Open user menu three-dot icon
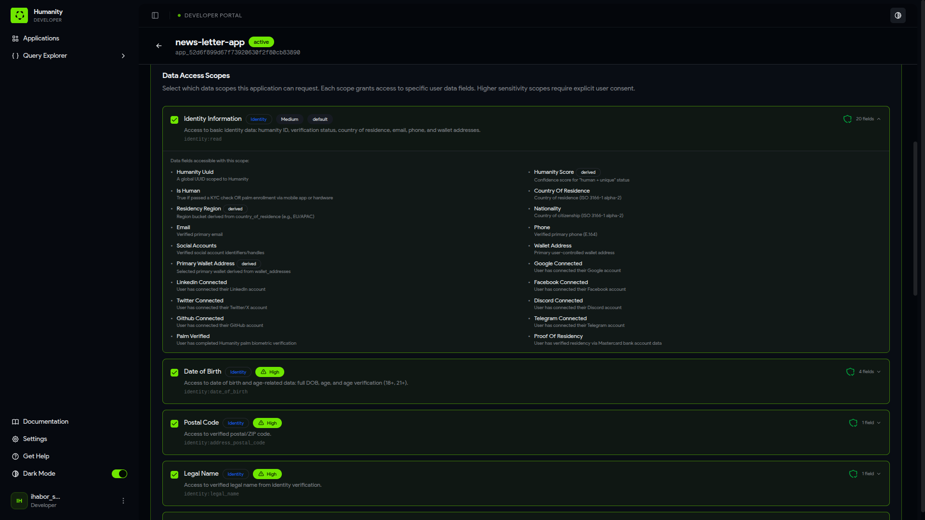Screen dimensions: 925x520 pos(123,501)
